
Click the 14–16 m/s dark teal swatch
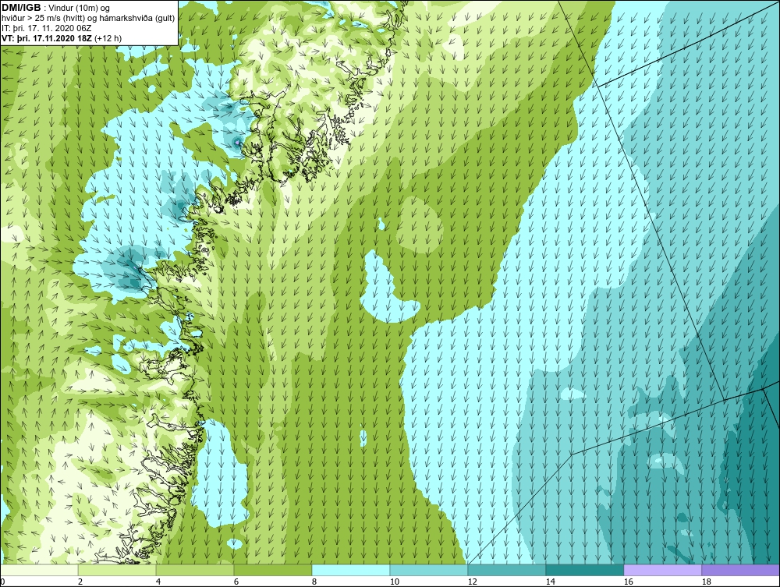pyautogui.click(x=584, y=570)
